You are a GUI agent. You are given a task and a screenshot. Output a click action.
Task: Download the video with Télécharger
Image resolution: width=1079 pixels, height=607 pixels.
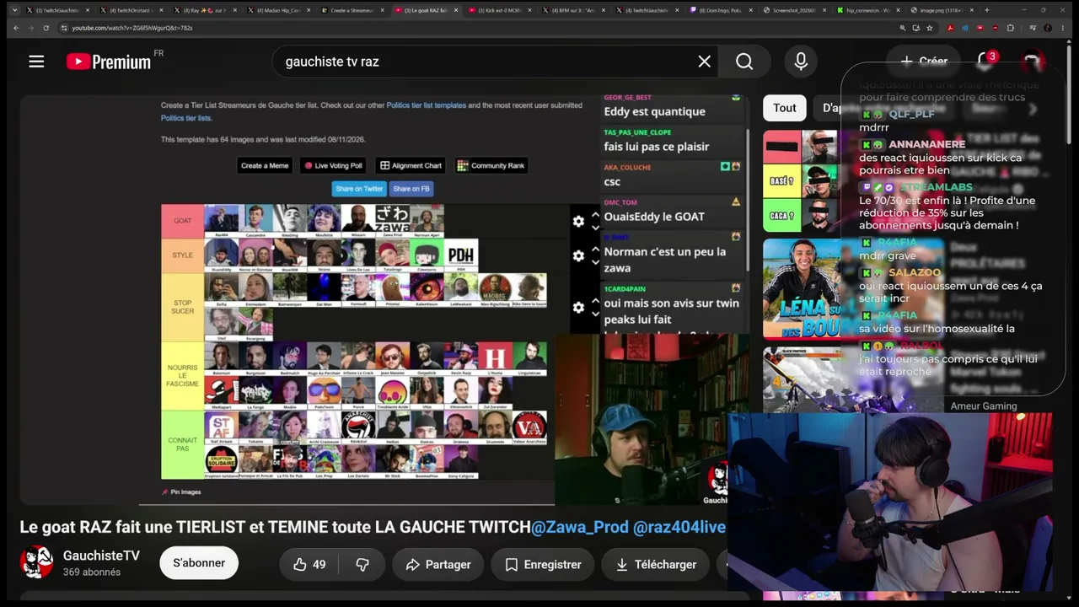click(655, 565)
